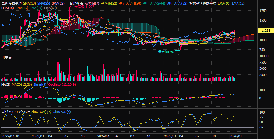Viewport: 274px width, 139px height.
Task: Open the 一目均衡表 indicator group label
Action: [x=75, y=3]
